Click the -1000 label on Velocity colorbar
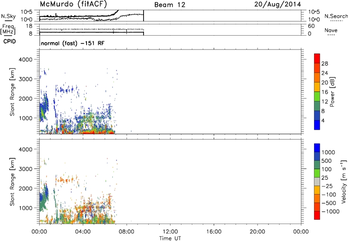Screen dimensions: 348x241 pos(330,211)
